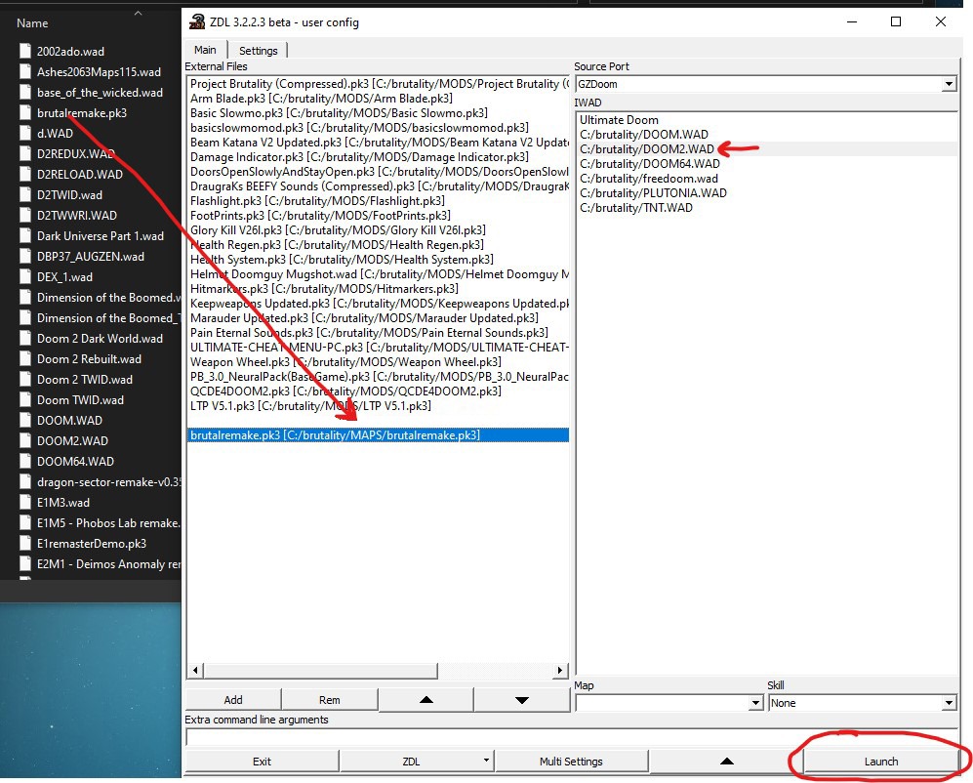This screenshot has height=783, width=973.
Task: Select Hitmarkers.pk3 entry
Action: [378, 289]
